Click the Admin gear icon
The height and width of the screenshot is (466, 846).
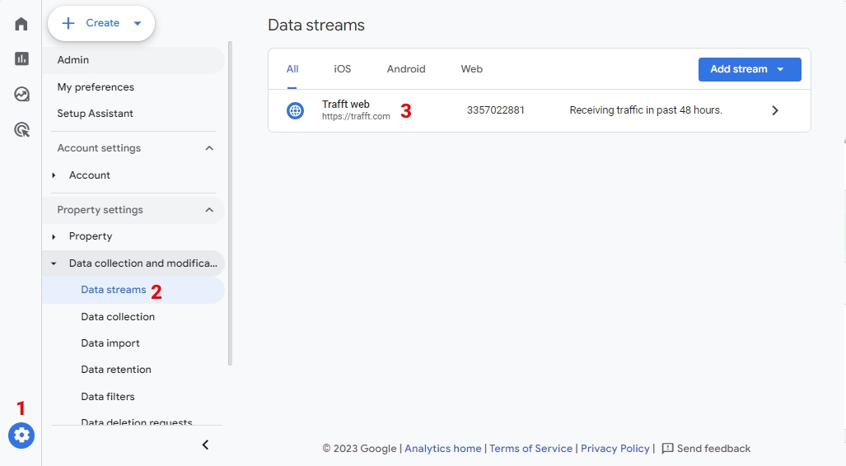click(x=21, y=436)
